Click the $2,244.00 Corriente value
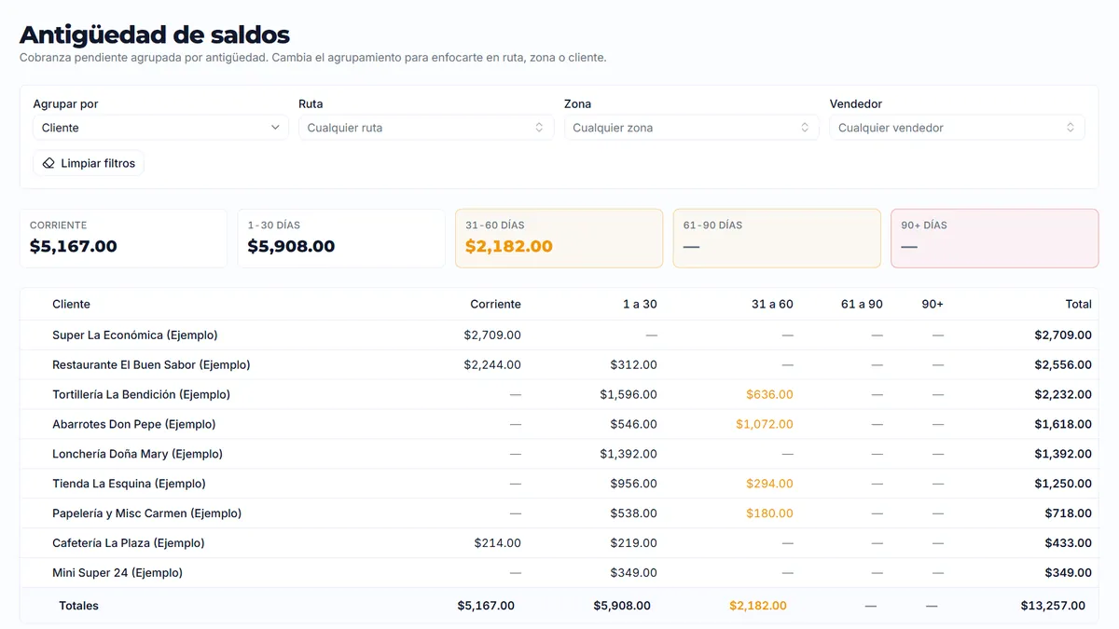Viewport: 1119px width, 629px height. [492, 365]
